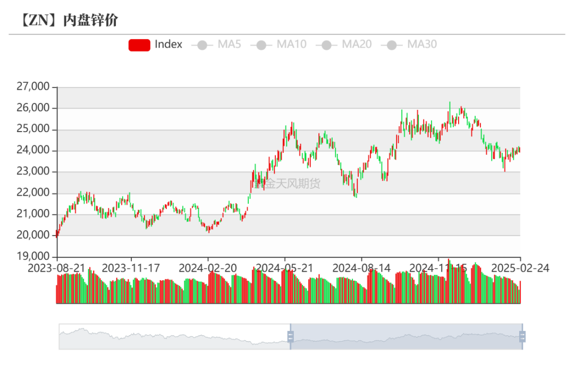Click the 27,000 price axis label
The image size is (574, 374).
33,86
